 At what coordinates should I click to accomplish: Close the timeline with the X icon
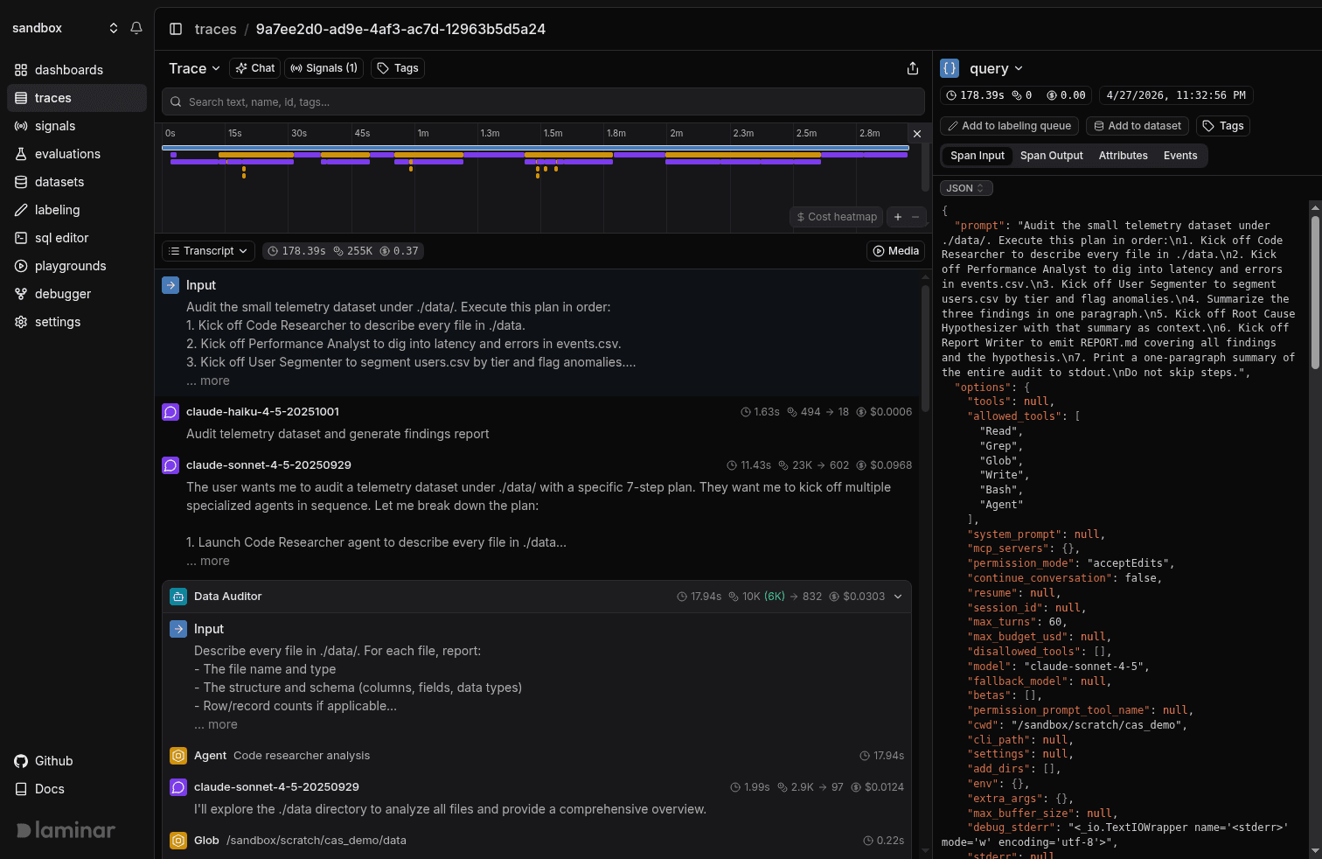click(916, 134)
